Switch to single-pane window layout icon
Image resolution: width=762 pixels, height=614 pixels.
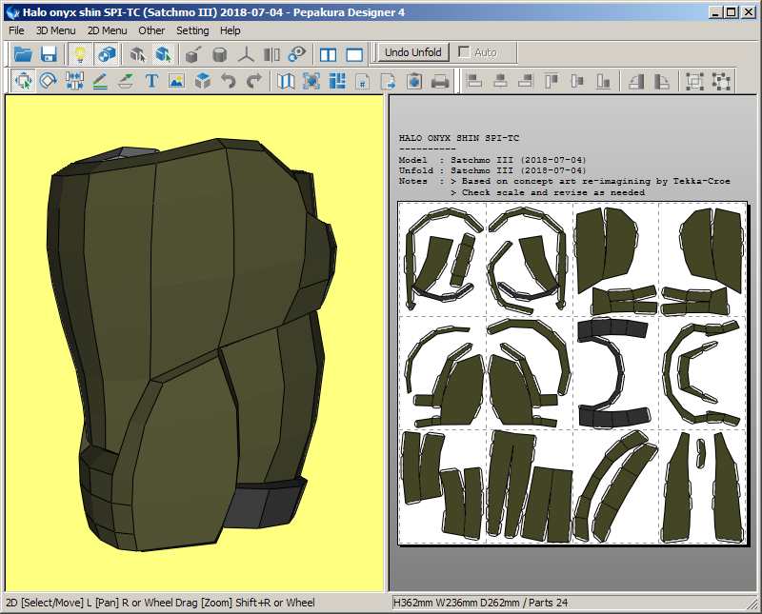pyautogui.click(x=354, y=54)
